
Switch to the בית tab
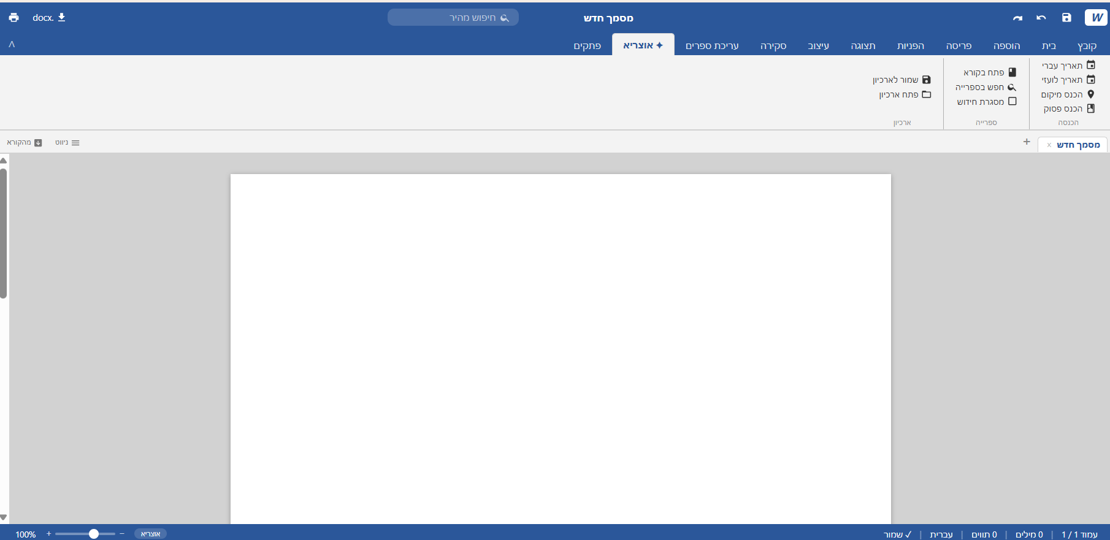[x=1049, y=45]
